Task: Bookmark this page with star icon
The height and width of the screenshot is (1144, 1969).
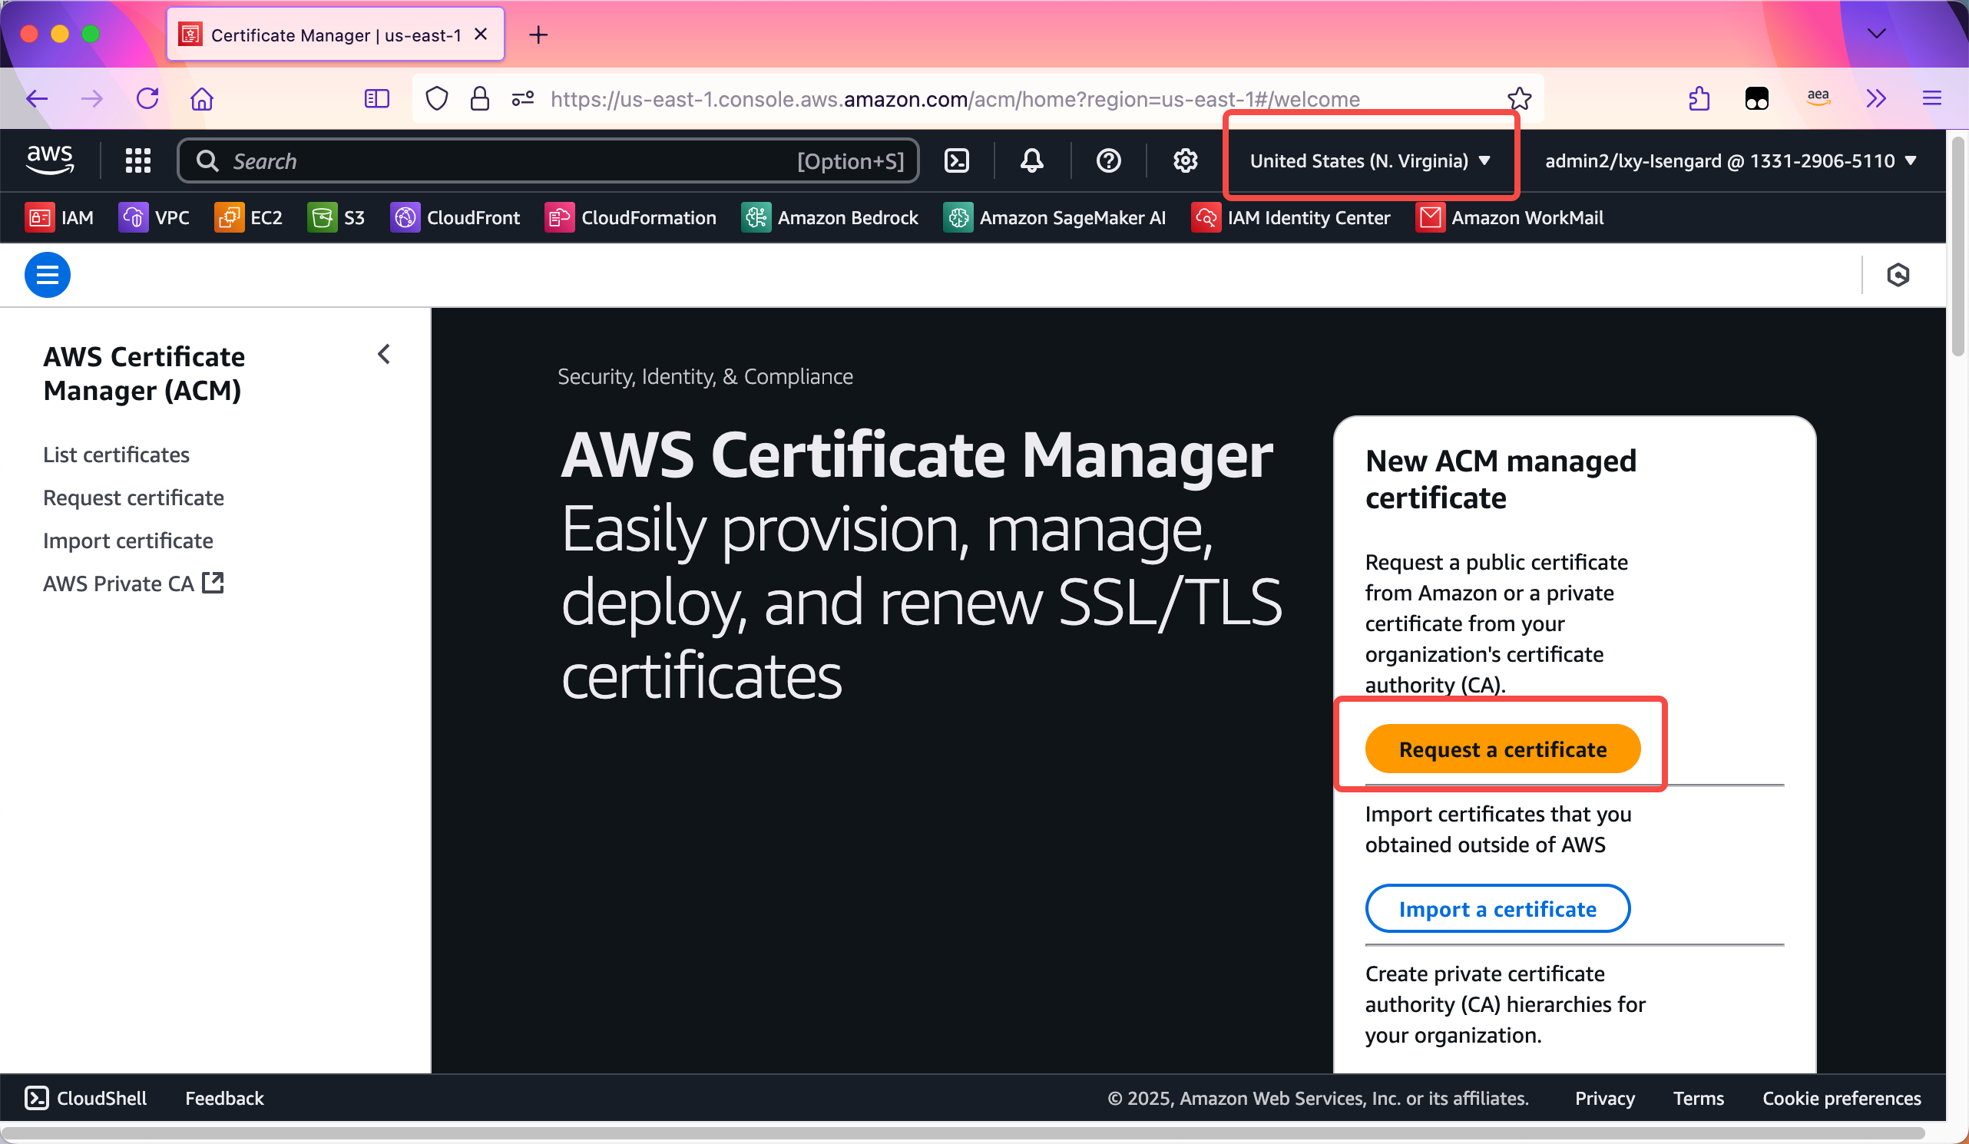Action: (1518, 98)
